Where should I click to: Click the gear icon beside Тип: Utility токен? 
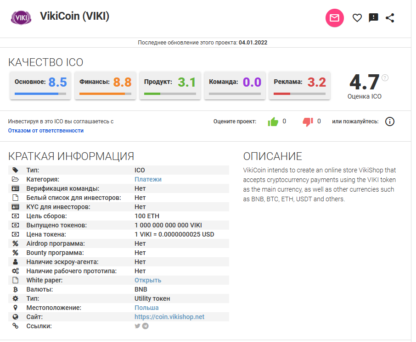[16, 298]
